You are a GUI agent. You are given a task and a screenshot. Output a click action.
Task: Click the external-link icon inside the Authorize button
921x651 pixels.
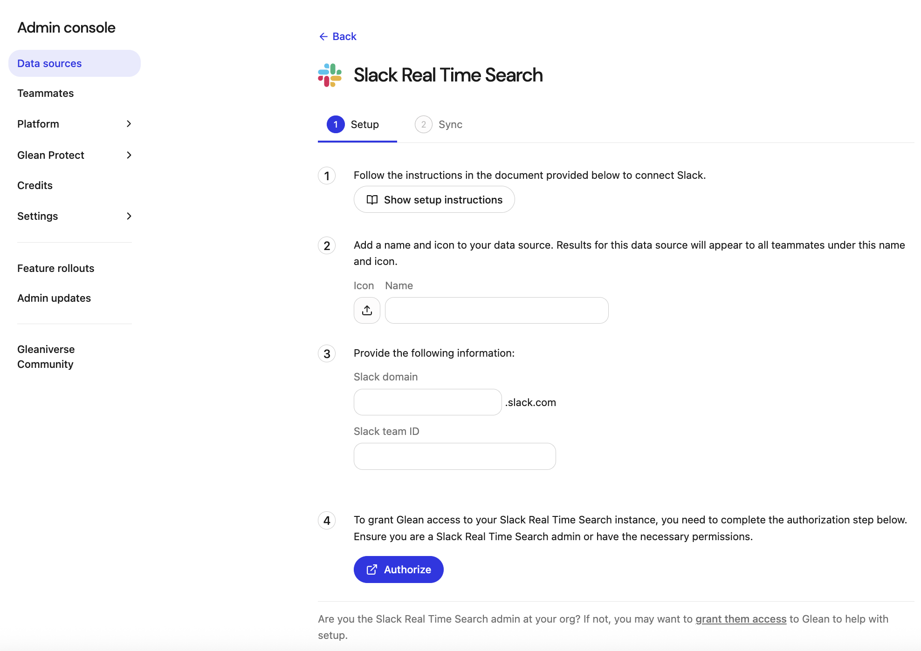tap(371, 569)
